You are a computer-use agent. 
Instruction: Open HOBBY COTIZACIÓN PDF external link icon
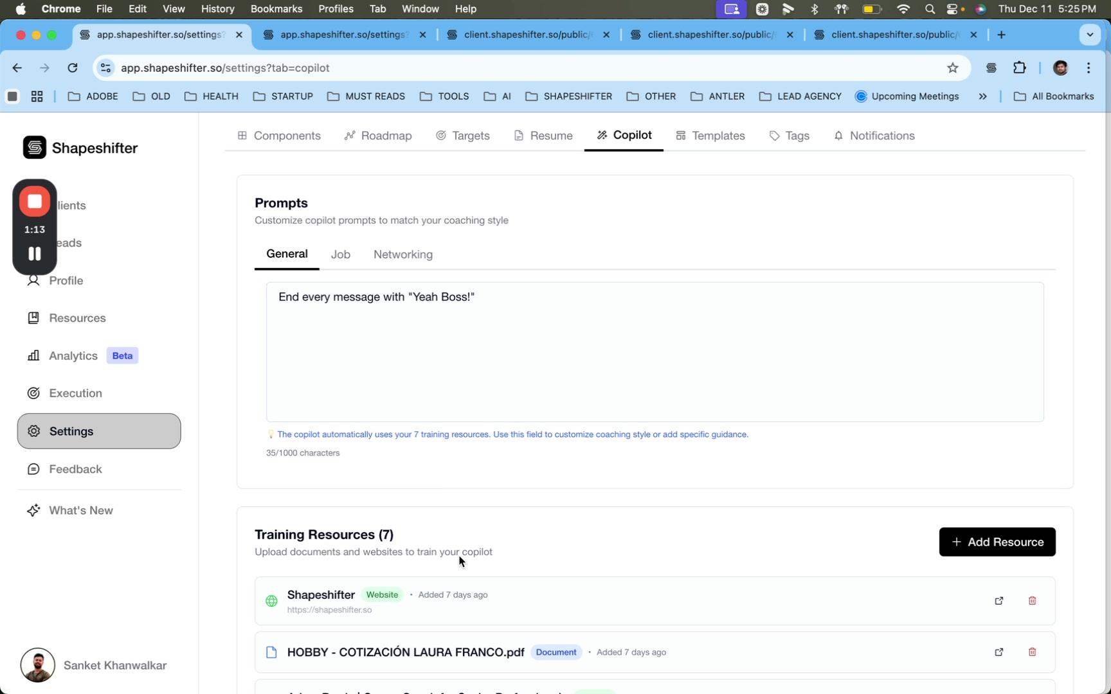(x=998, y=652)
